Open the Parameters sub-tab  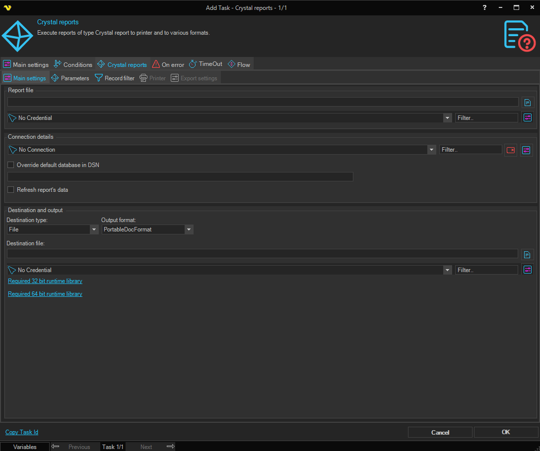tap(70, 78)
